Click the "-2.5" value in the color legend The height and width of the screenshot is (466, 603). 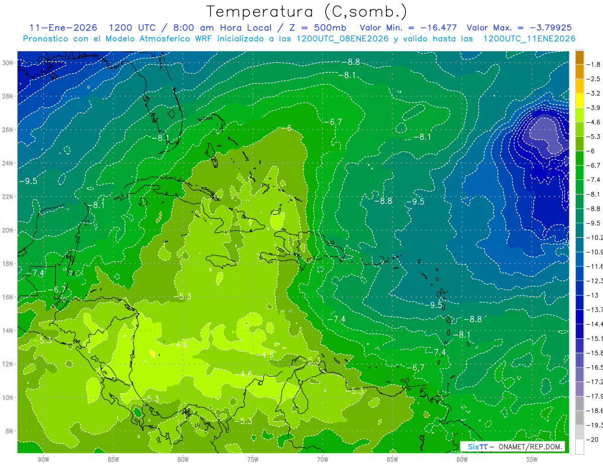[x=594, y=79]
